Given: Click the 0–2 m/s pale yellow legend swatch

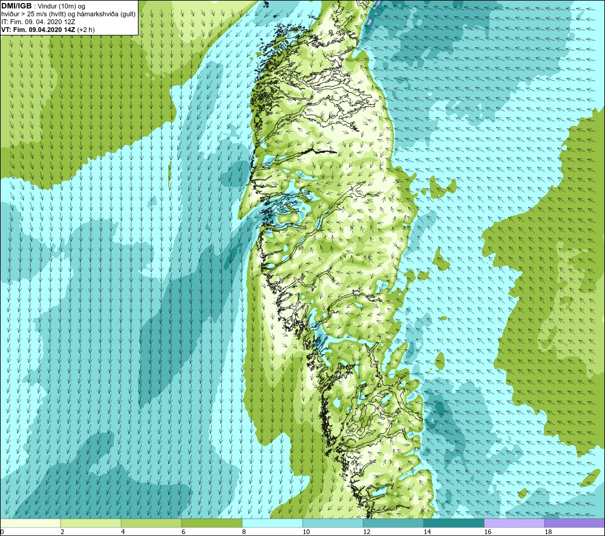Looking at the screenshot, I should click(x=30, y=523).
